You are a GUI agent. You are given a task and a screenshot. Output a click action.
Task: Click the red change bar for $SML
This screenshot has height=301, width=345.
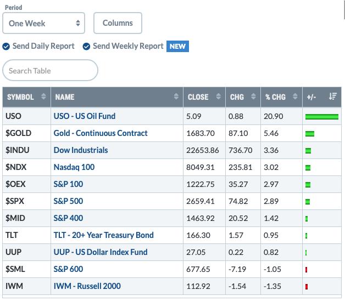(x=307, y=270)
